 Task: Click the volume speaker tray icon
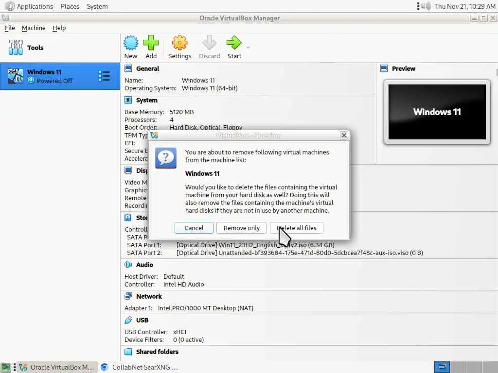click(x=426, y=6)
